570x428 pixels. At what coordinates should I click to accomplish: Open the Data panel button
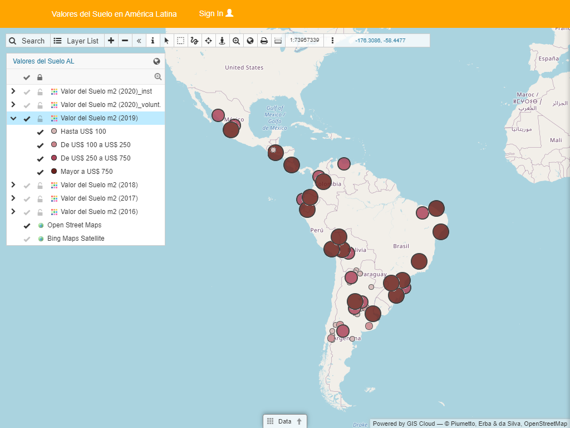[x=284, y=421]
